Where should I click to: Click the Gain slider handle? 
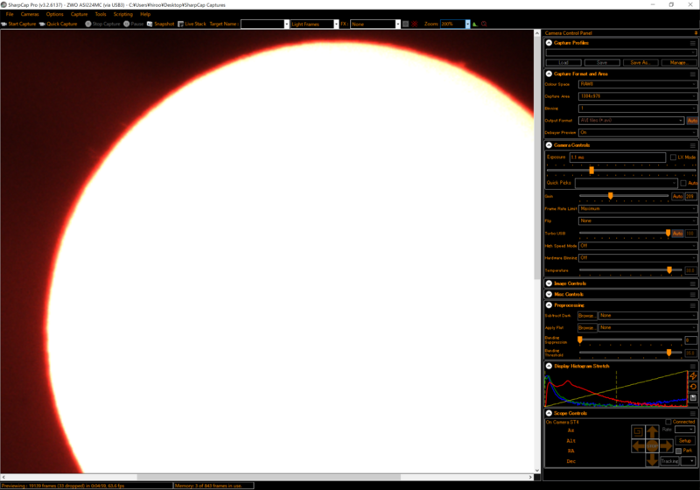610,196
